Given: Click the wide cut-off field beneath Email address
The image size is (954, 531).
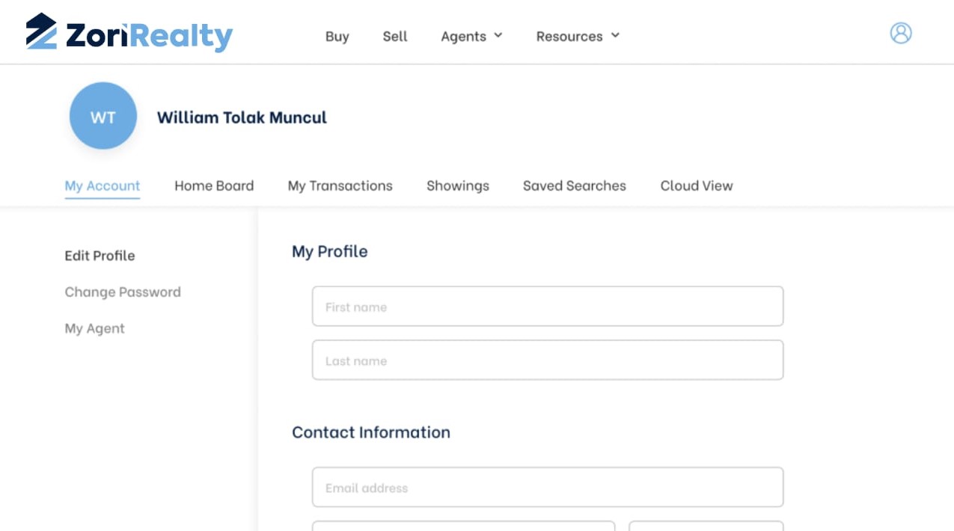Looking at the screenshot, I should coord(463,526).
